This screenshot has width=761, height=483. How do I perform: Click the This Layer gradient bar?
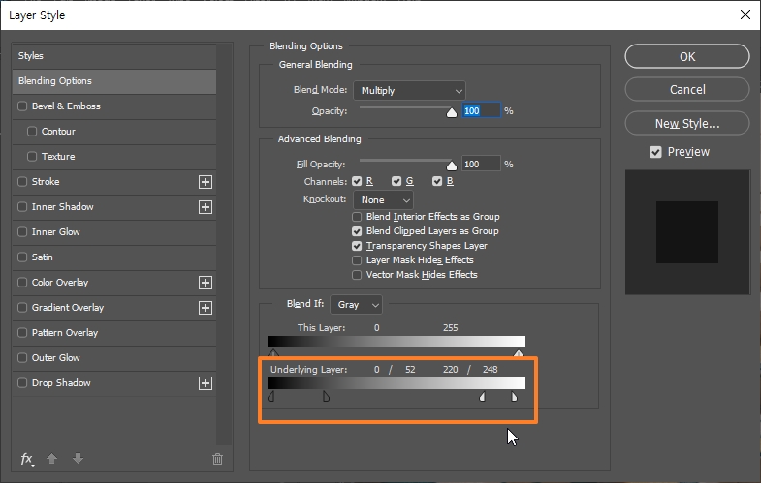(x=396, y=342)
